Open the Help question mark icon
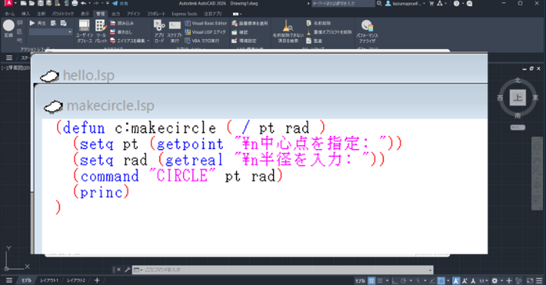This screenshot has width=546, height=285. click(457, 3)
